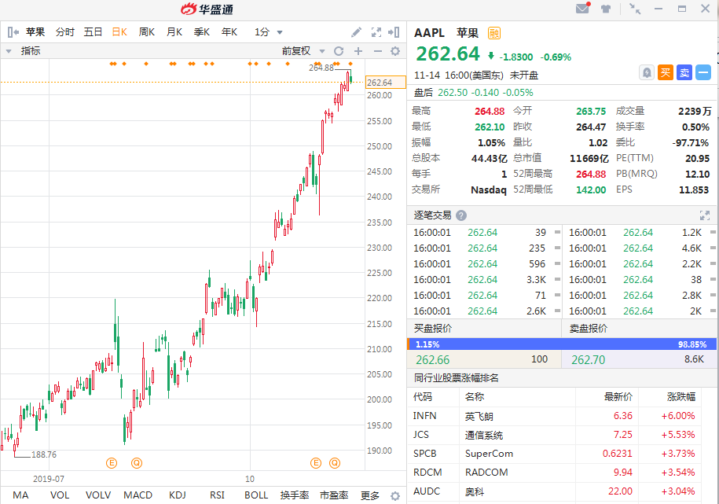The height and width of the screenshot is (504, 719).
Task: Remove from watchlist minus button
Action: pos(703,72)
